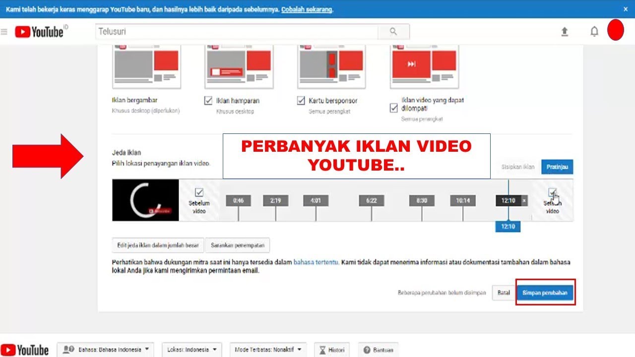The height and width of the screenshot is (357, 635).
Task: Select the 8:30 ad break marker
Action: (422, 201)
